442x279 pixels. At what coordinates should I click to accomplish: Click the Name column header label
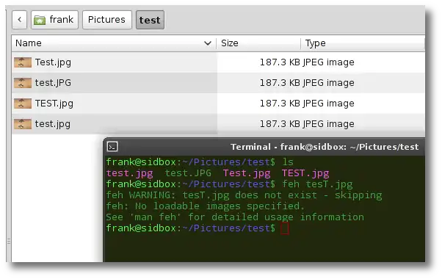click(29, 43)
